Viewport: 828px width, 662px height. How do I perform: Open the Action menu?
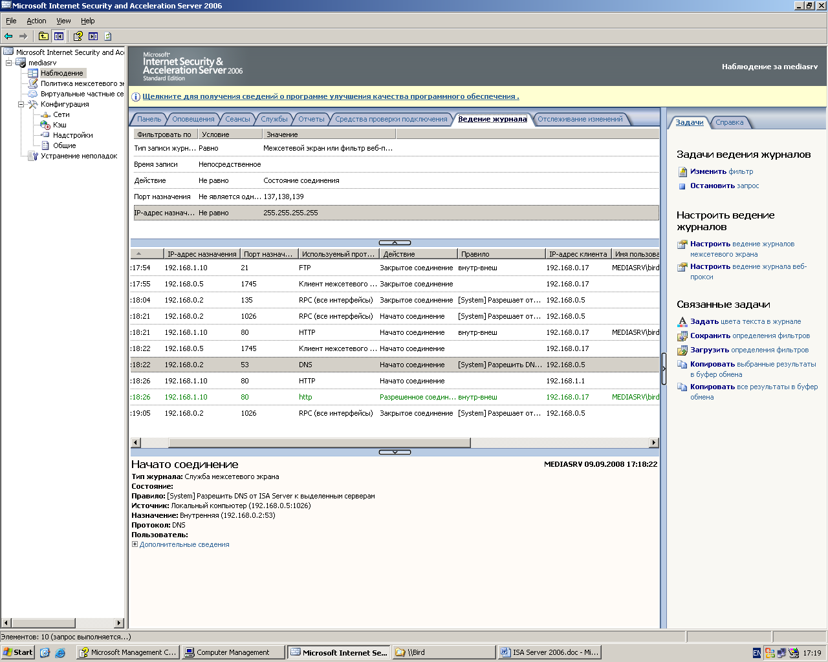coord(36,21)
